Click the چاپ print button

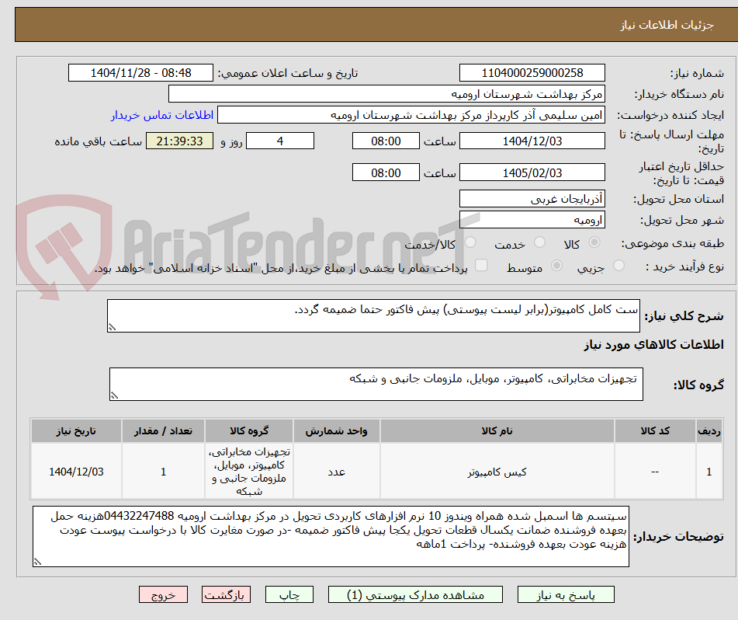(x=289, y=594)
